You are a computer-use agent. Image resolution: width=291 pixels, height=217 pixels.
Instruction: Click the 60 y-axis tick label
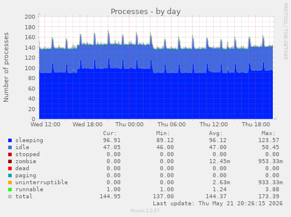[32, 88]
